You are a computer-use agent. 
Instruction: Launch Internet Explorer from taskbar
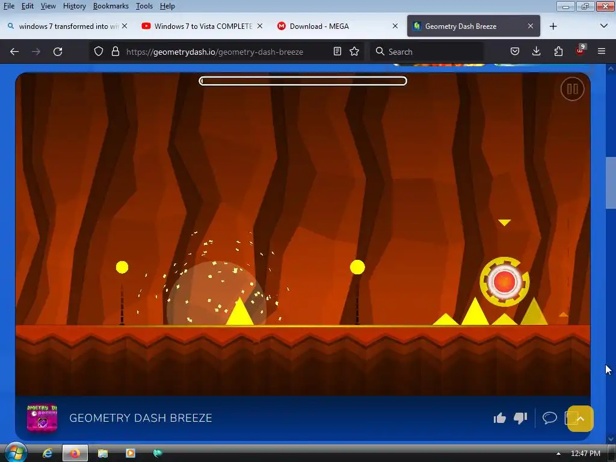click(x=48, y=454)
